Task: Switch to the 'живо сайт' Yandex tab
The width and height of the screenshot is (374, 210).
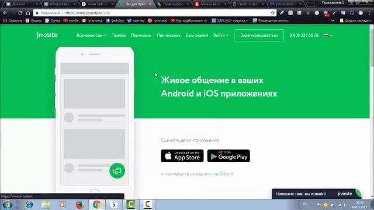Action: coord(98,4)
